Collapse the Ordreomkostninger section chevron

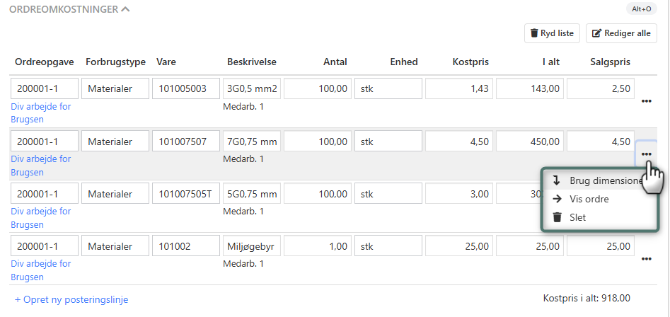coord(125,10)
